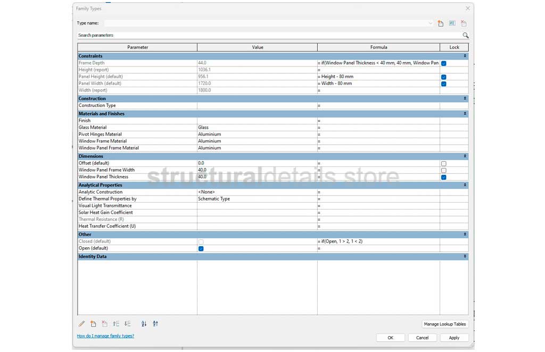Uncheck the Open (default) checkbox
This screenshot has width=545, height=352.
point(201,248)
